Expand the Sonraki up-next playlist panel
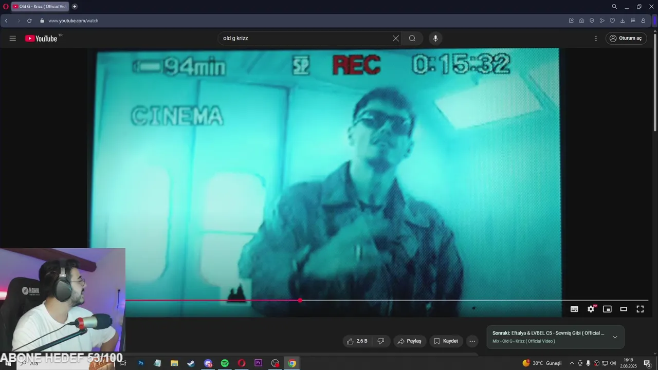 615,337
